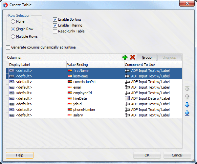Viewport: 197px width, 164px height.
Task: Check Generate columns dynamically at runtime
Action: [8, 48]
